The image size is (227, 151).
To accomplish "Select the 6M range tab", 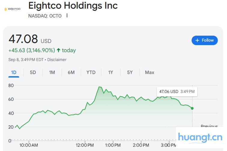I will coord(71,72).
